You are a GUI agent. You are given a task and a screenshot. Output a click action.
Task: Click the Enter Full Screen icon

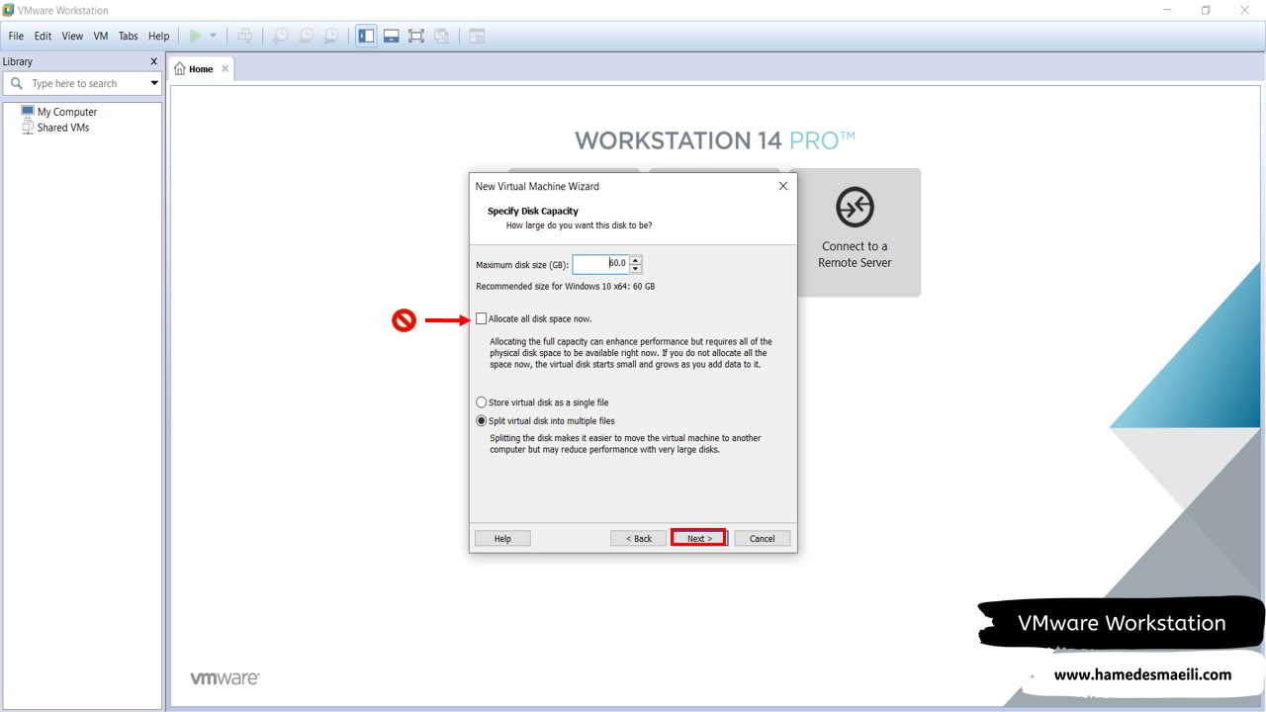[x=416, y=36]
